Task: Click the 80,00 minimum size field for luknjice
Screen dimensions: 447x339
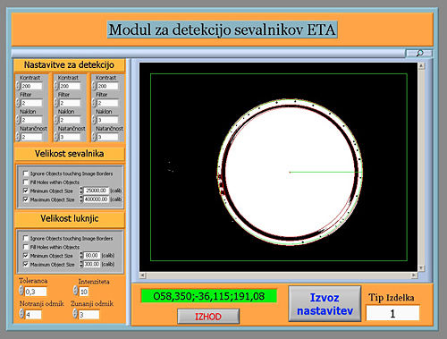Action: coord(91,255)
